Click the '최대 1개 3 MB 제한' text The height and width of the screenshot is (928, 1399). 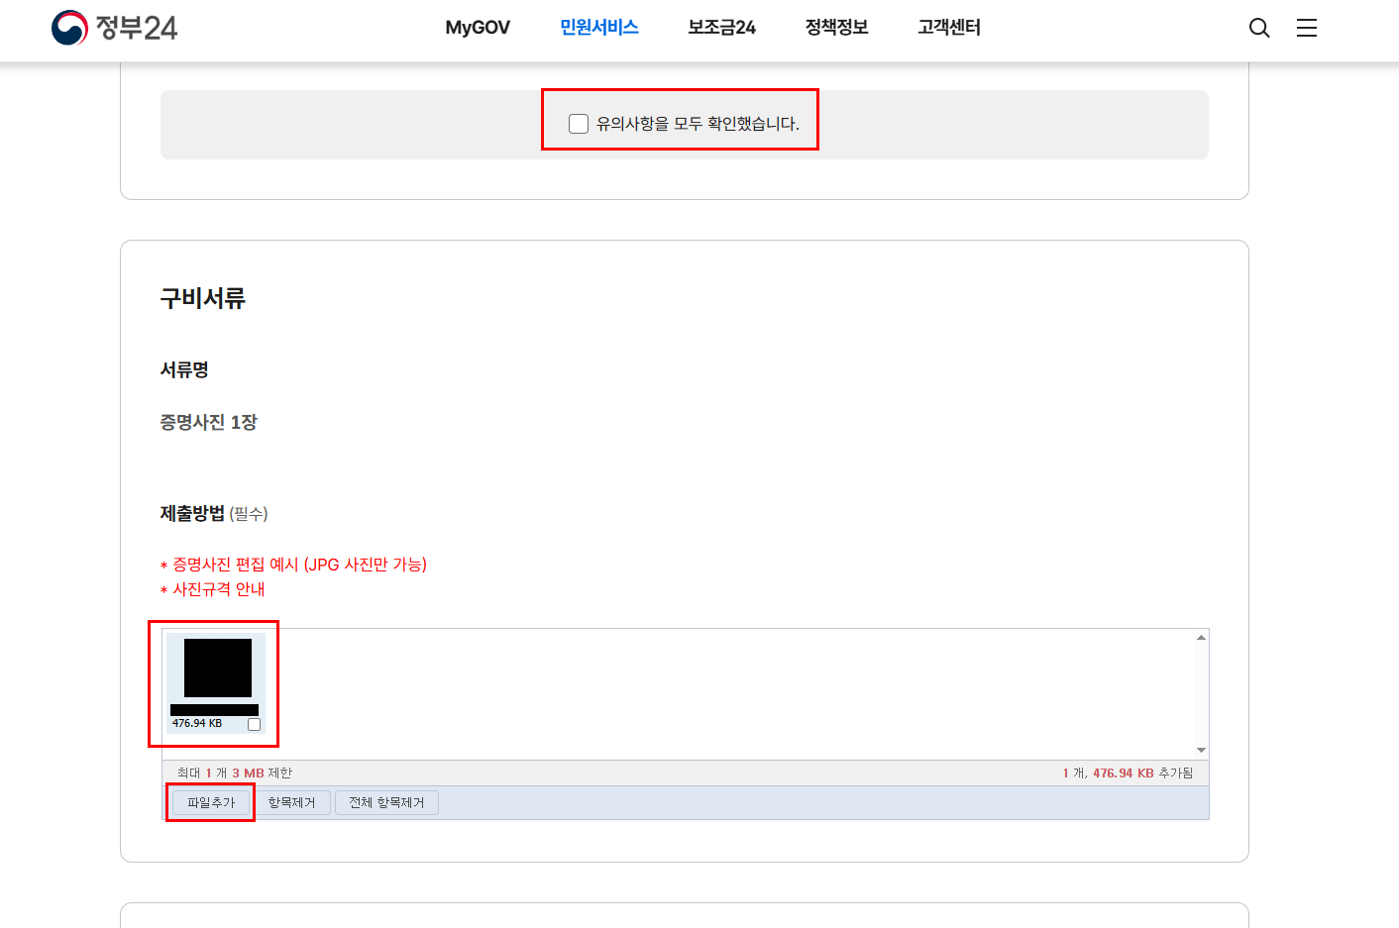point(235,773)
